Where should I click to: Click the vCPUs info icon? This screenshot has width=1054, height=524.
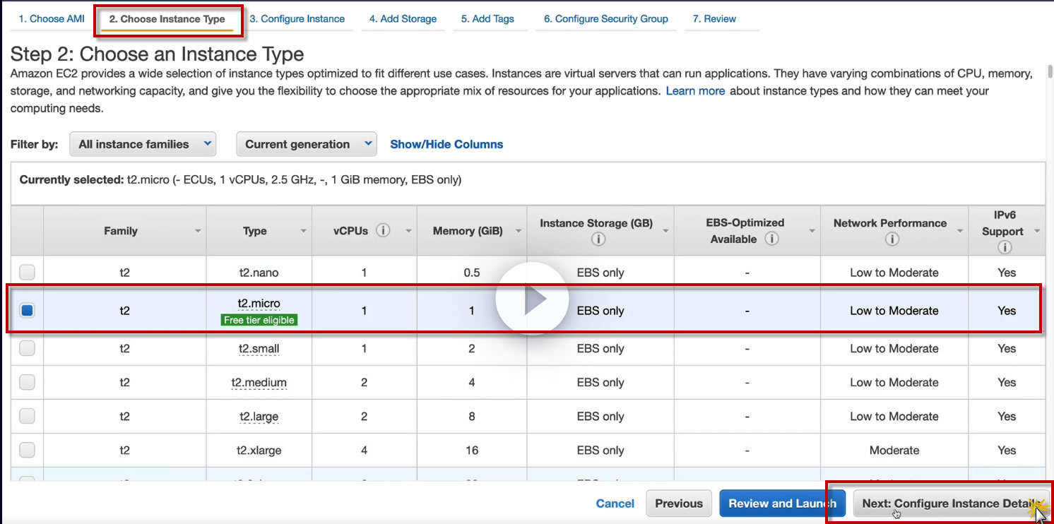click(x=383, y=231)
